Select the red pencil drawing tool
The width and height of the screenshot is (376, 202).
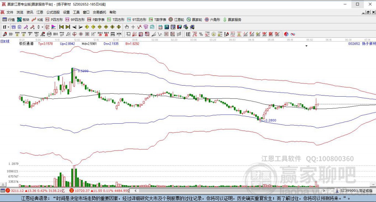4,34
